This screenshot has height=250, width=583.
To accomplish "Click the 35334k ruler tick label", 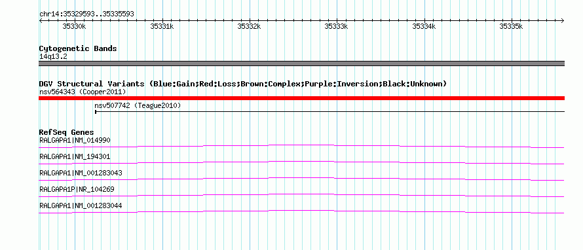I will [424, 26].
